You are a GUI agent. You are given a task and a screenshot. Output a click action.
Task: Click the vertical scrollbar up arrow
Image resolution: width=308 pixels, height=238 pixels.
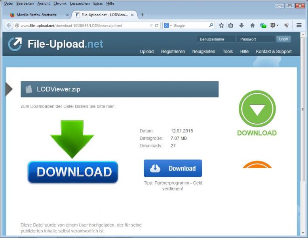pyautogui.click(x=303, y=35)
